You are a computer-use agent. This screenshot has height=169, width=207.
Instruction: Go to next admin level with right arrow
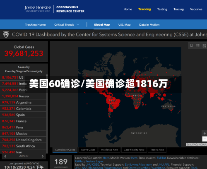43,156
